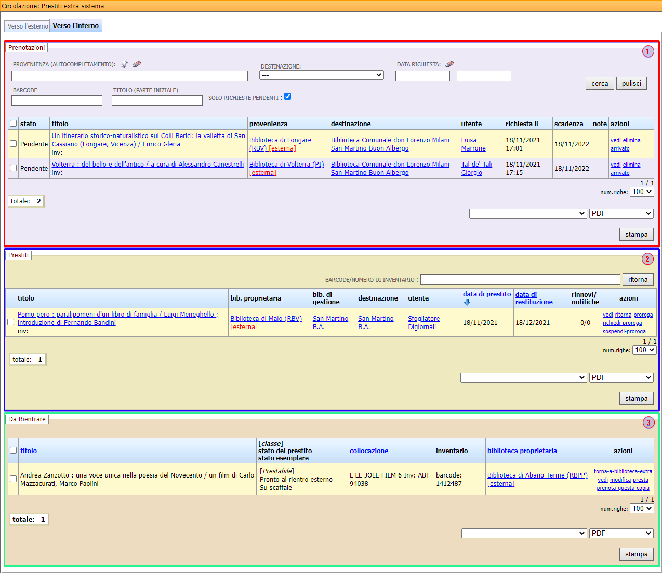Select the Verso l'interno tab

(75, 25)
